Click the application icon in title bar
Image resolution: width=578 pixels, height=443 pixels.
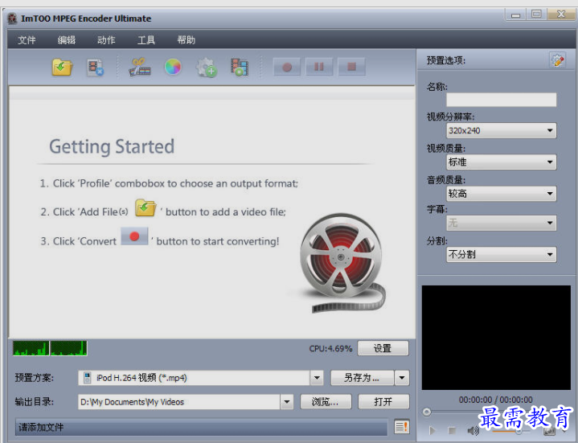tap(13, 18)
